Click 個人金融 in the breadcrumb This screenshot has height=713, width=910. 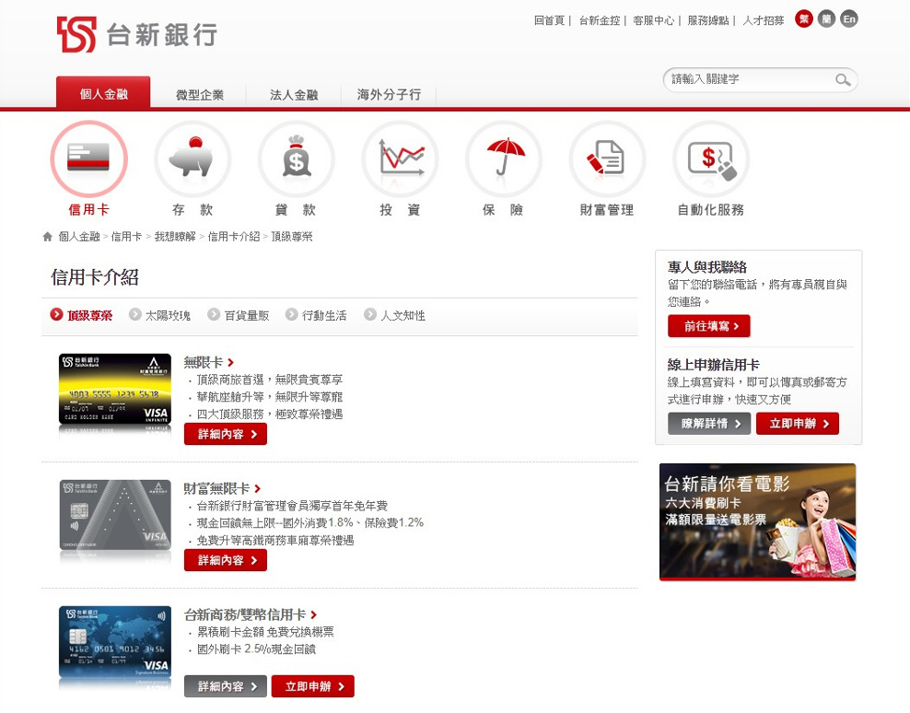(x=79, y=237)
